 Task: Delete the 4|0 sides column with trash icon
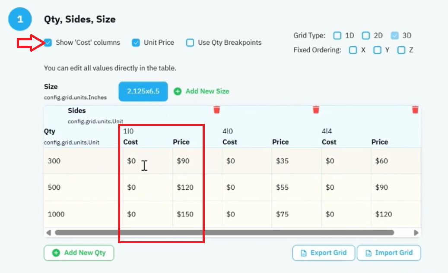coord(316,110)
